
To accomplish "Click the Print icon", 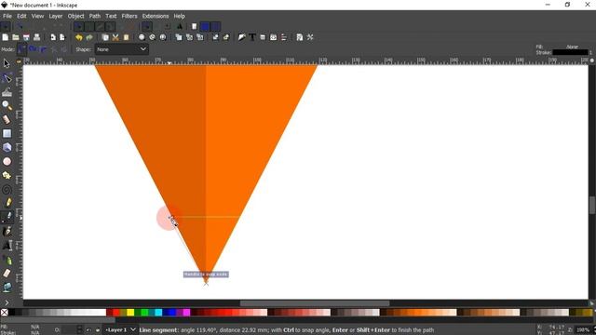I will (36, 37).
